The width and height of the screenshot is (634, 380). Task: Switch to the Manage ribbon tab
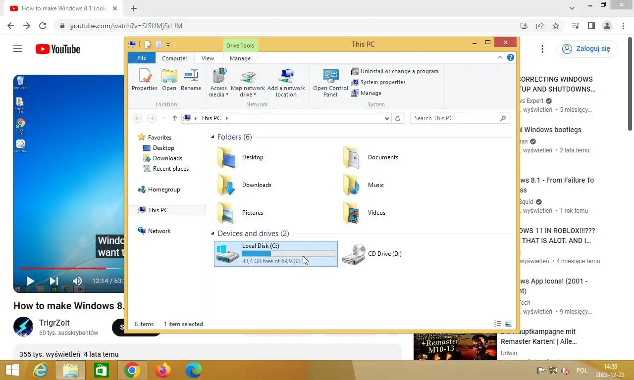[x=240, y=58]
